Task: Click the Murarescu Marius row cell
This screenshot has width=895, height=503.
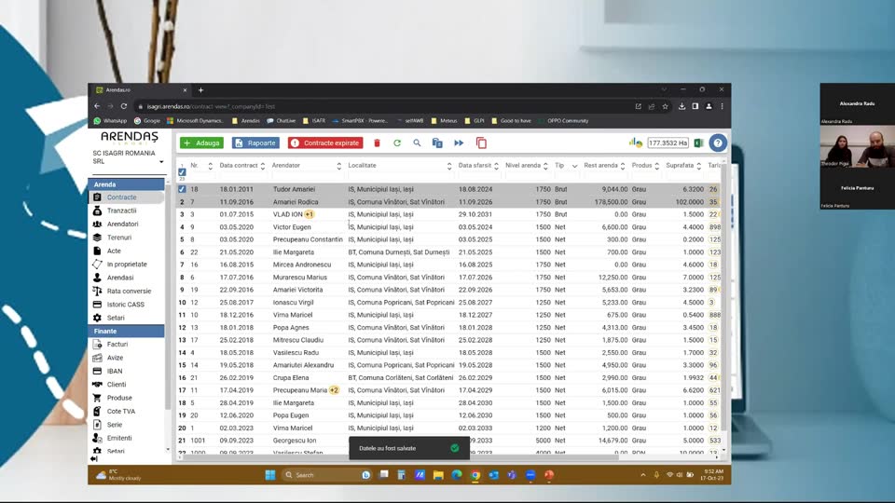Action: pyautogui.click(x=299, y=278)
